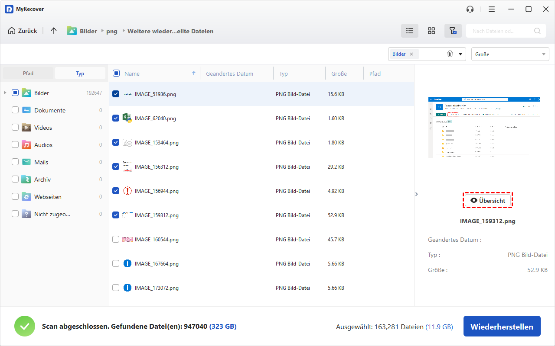Open the hamburger menu in title bar

tap(491, 9)
